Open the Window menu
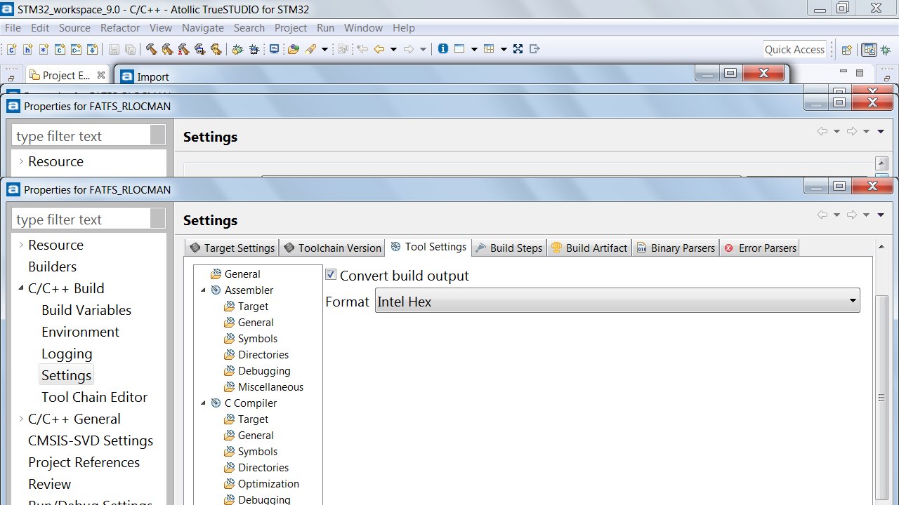 363,28
